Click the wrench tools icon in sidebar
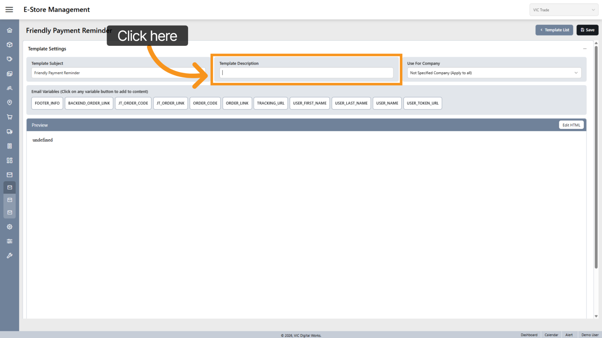The image size is (602, 338). (9, 255)
